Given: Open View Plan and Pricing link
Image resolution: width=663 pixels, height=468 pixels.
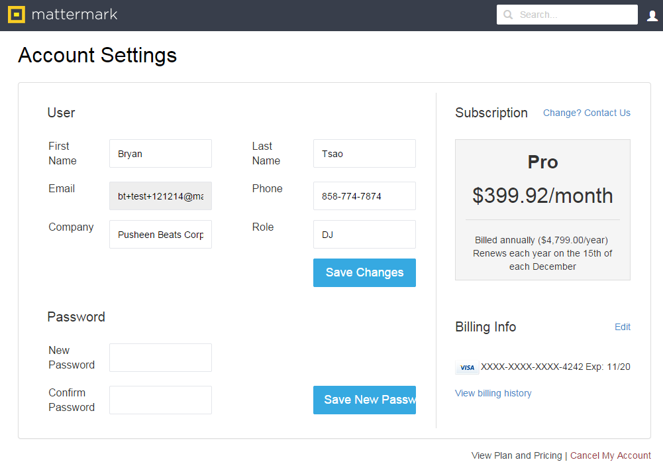Looking at the screenshot, I should pyautogui.click(x=516, y=455).
